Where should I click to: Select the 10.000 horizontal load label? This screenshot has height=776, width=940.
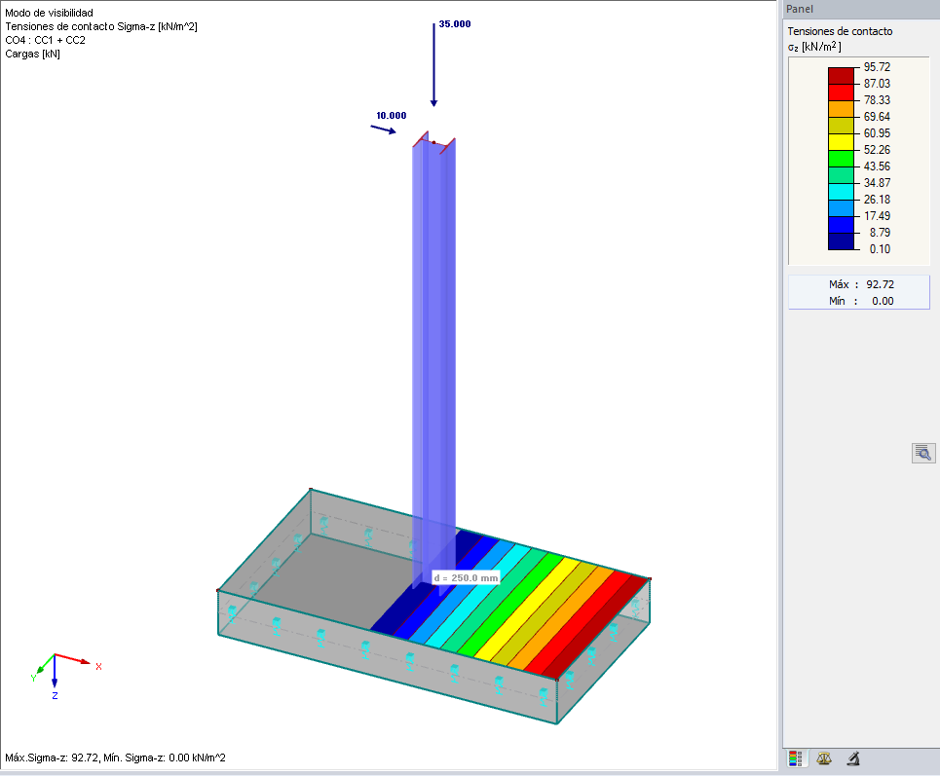click(x=391, y=116)
